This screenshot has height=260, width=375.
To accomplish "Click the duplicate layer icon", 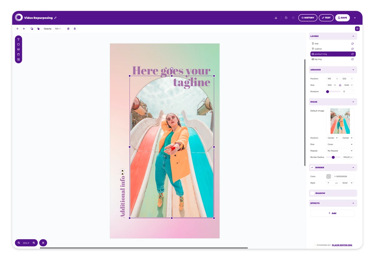I will click(68, 29).
